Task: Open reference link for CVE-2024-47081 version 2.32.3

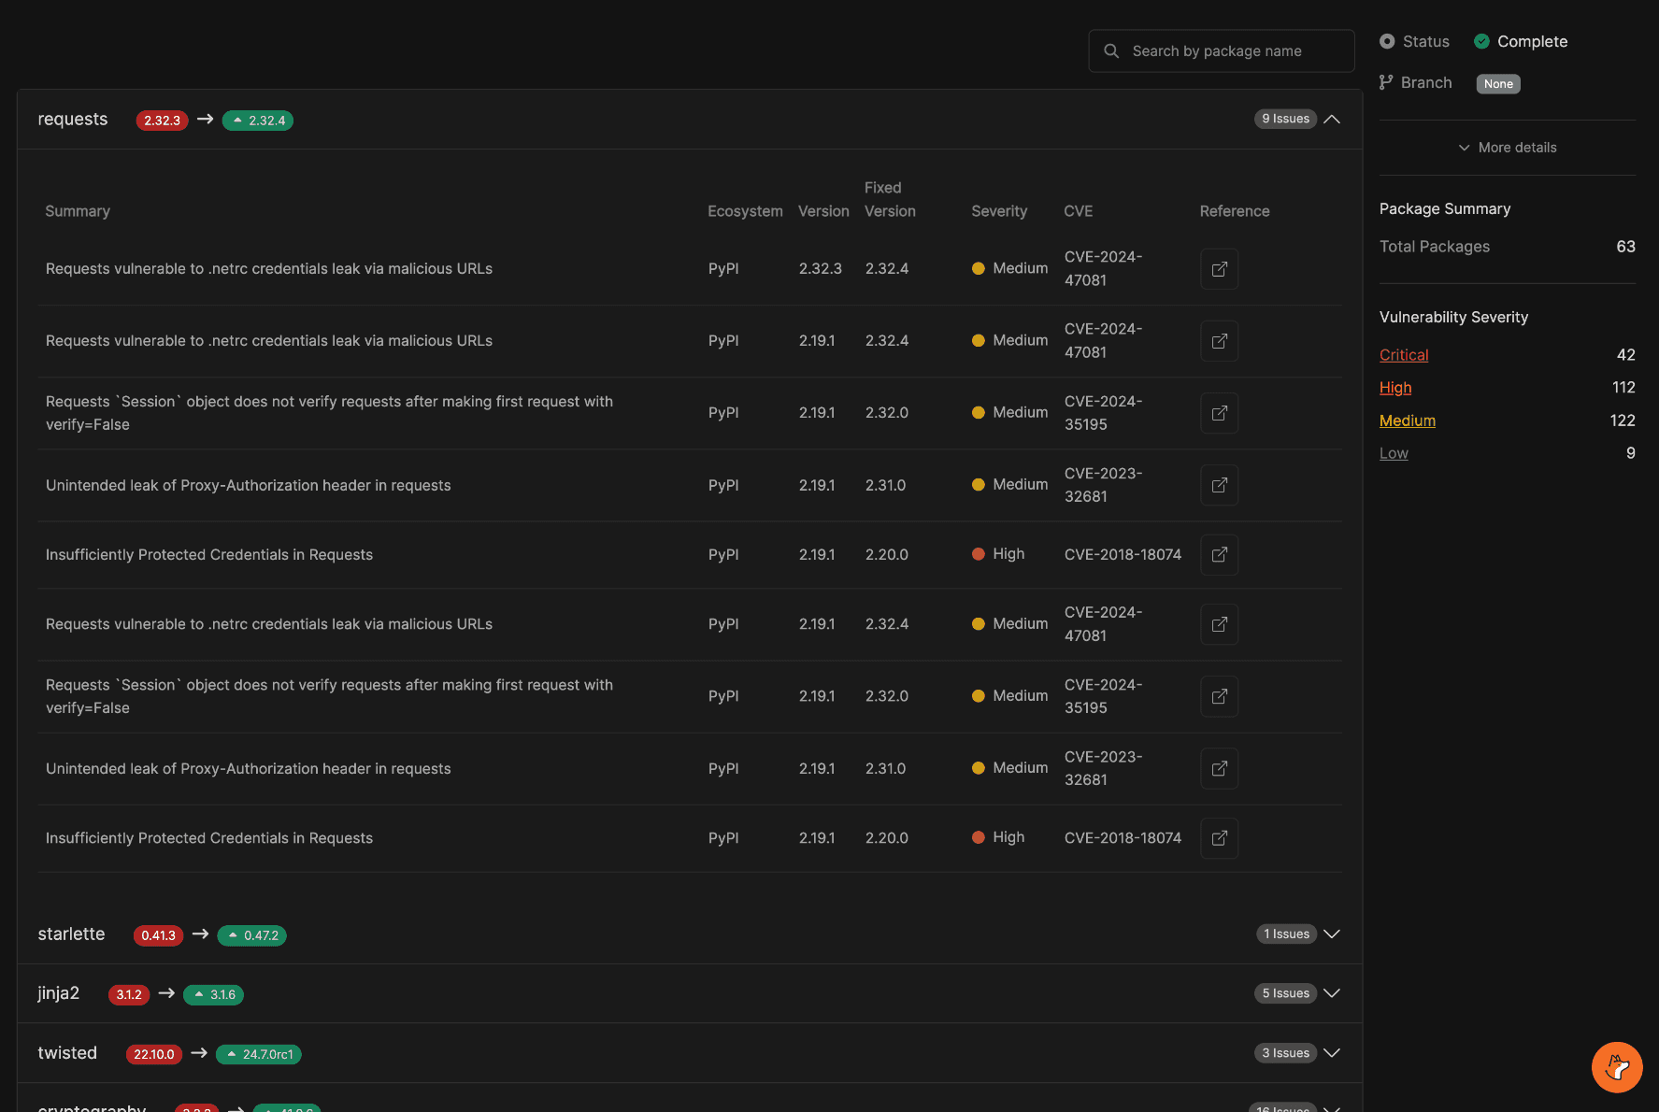Action: (1219, 269)
